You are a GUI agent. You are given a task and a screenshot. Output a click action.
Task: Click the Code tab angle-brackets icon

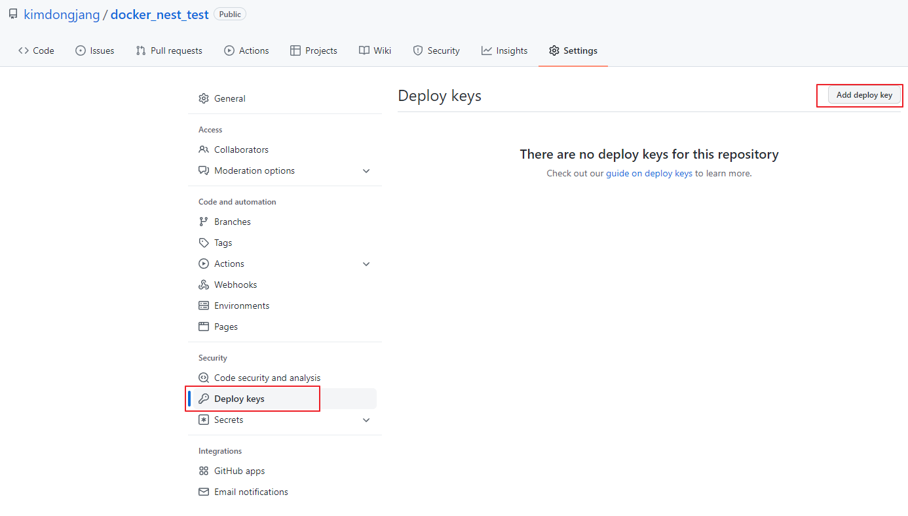pyautogui.click(x=24, y=50)
